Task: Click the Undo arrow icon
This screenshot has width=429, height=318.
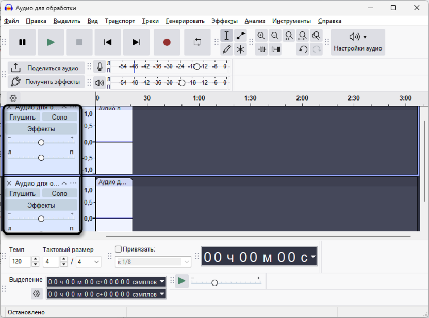Action: coord(303,49)
